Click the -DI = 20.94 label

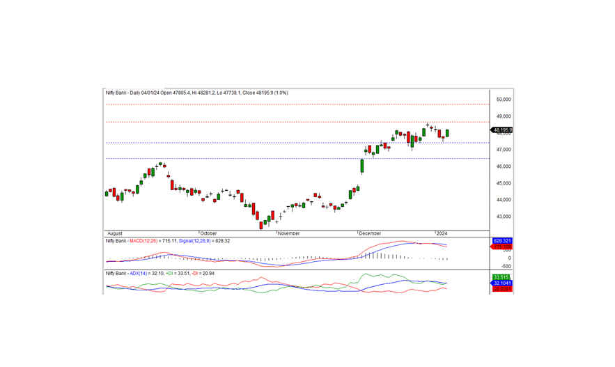(x=203, y=273)
